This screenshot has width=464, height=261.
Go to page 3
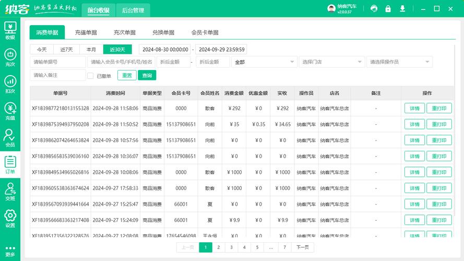[x=231, y=247]
